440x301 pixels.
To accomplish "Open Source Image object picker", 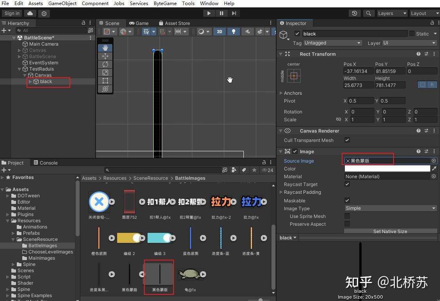I will coord(434,161).
